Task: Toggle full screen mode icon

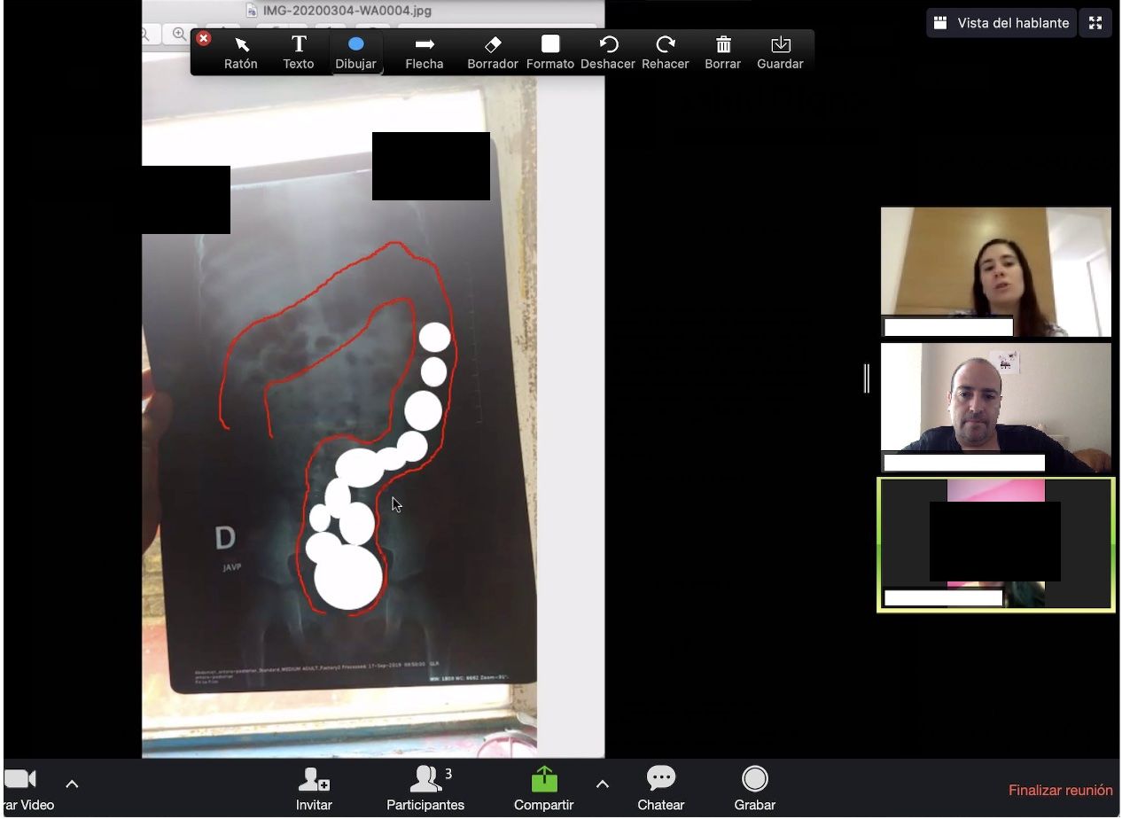Action: [x=1095, y=23]
